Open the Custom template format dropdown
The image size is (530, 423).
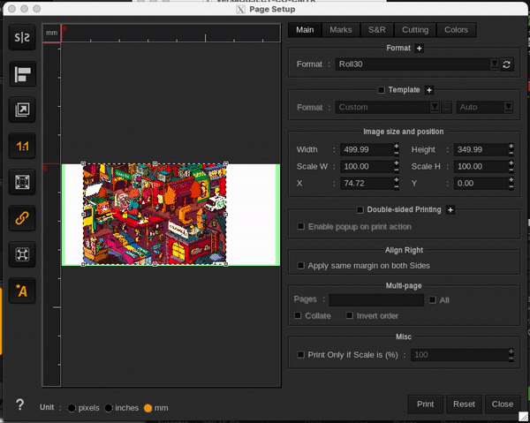[435, 108]
